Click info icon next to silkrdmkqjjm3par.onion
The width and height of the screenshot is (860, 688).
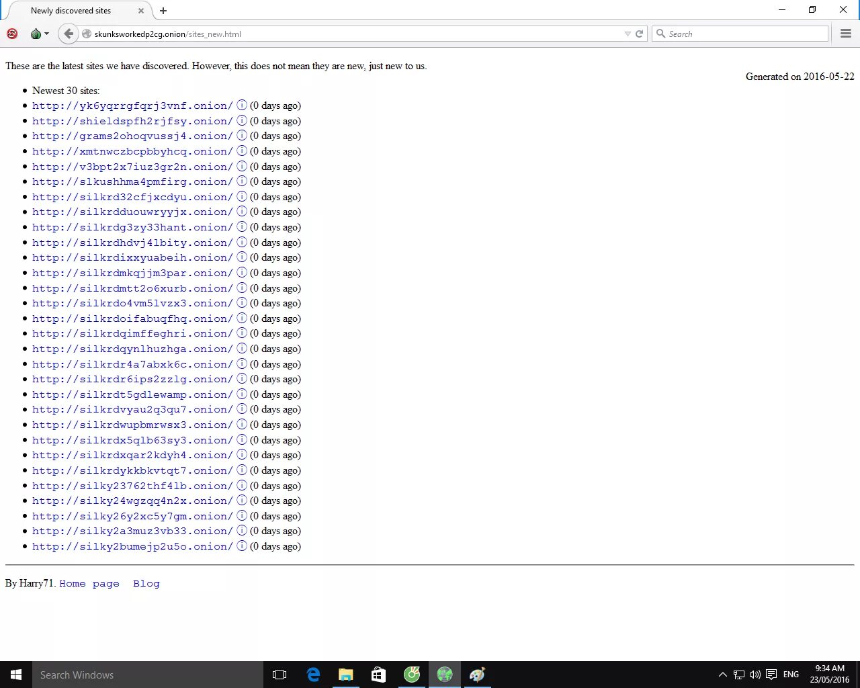click(x=242, y=272)
